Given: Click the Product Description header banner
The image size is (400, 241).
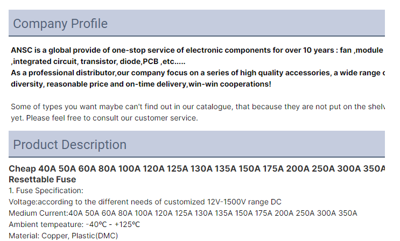Looking at the screenshot, I should 197,144.
